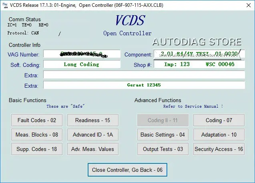
Task: Click the Extra field showing Geraet 12345
Action: (144, 85)
